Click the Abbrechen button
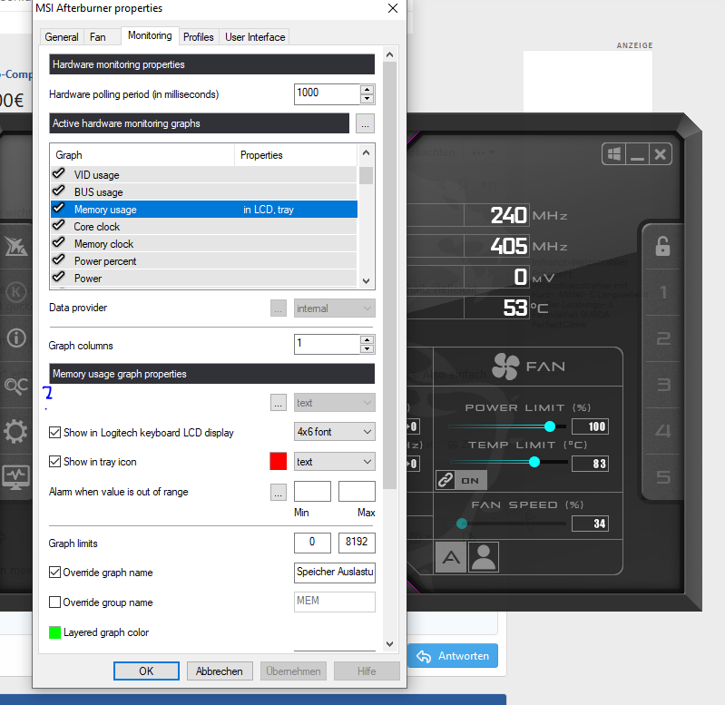 point(220,671)
